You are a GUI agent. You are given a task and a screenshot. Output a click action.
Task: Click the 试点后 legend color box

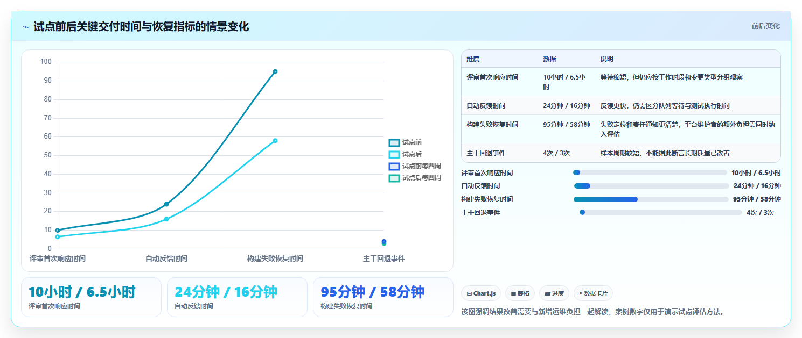tap(394, 154)
